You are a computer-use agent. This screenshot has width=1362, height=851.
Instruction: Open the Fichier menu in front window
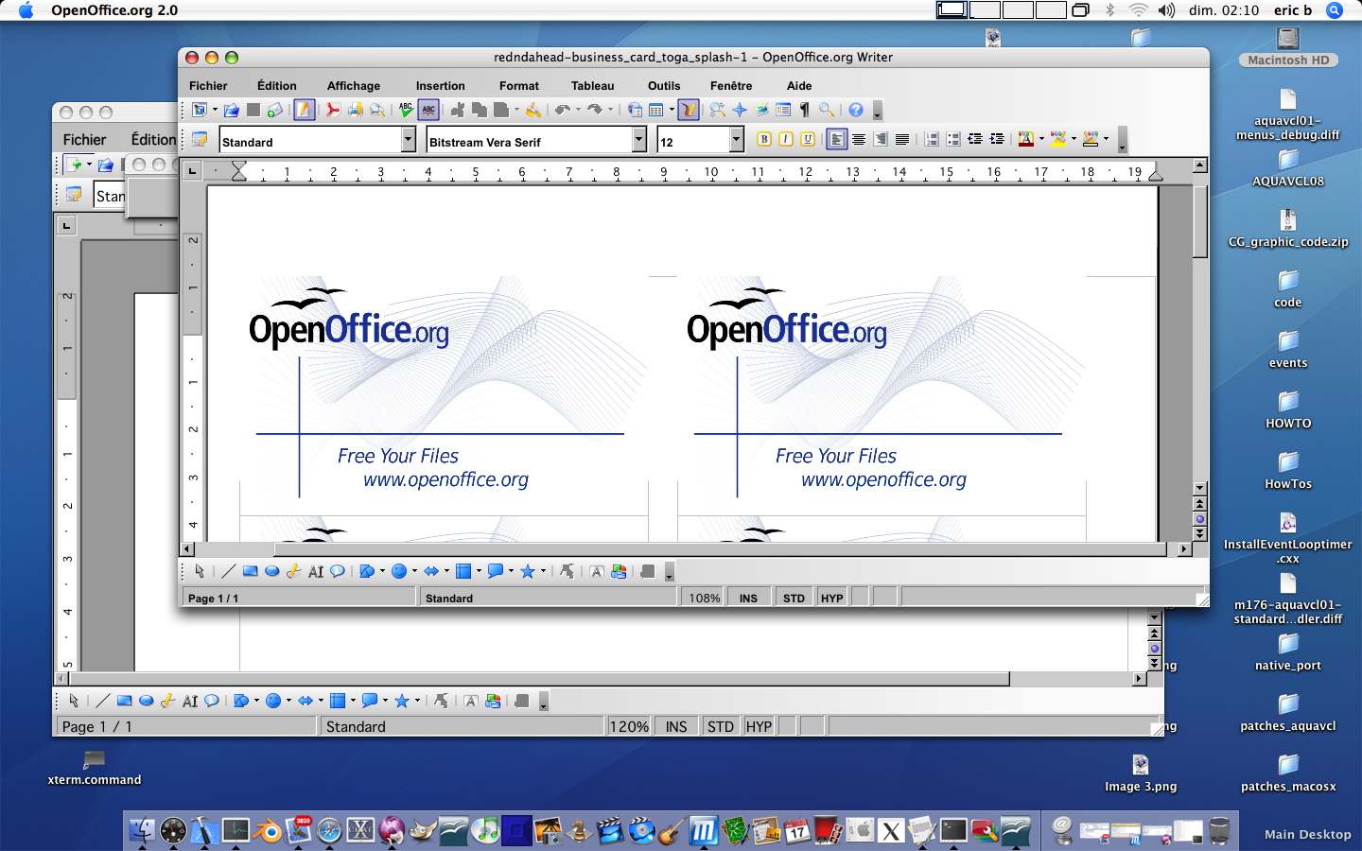click(x=208, y=85)
